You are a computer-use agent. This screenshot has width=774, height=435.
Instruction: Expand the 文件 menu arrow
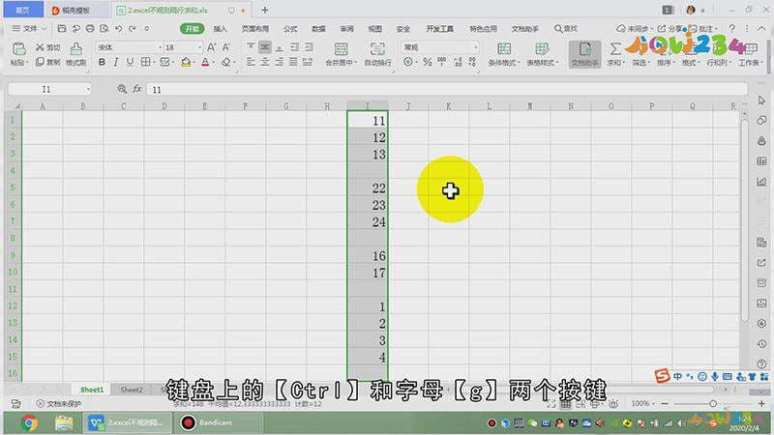pyautogui.click(x=44, y=29)
